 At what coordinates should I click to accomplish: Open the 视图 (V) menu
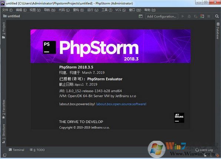pos(35,10)
